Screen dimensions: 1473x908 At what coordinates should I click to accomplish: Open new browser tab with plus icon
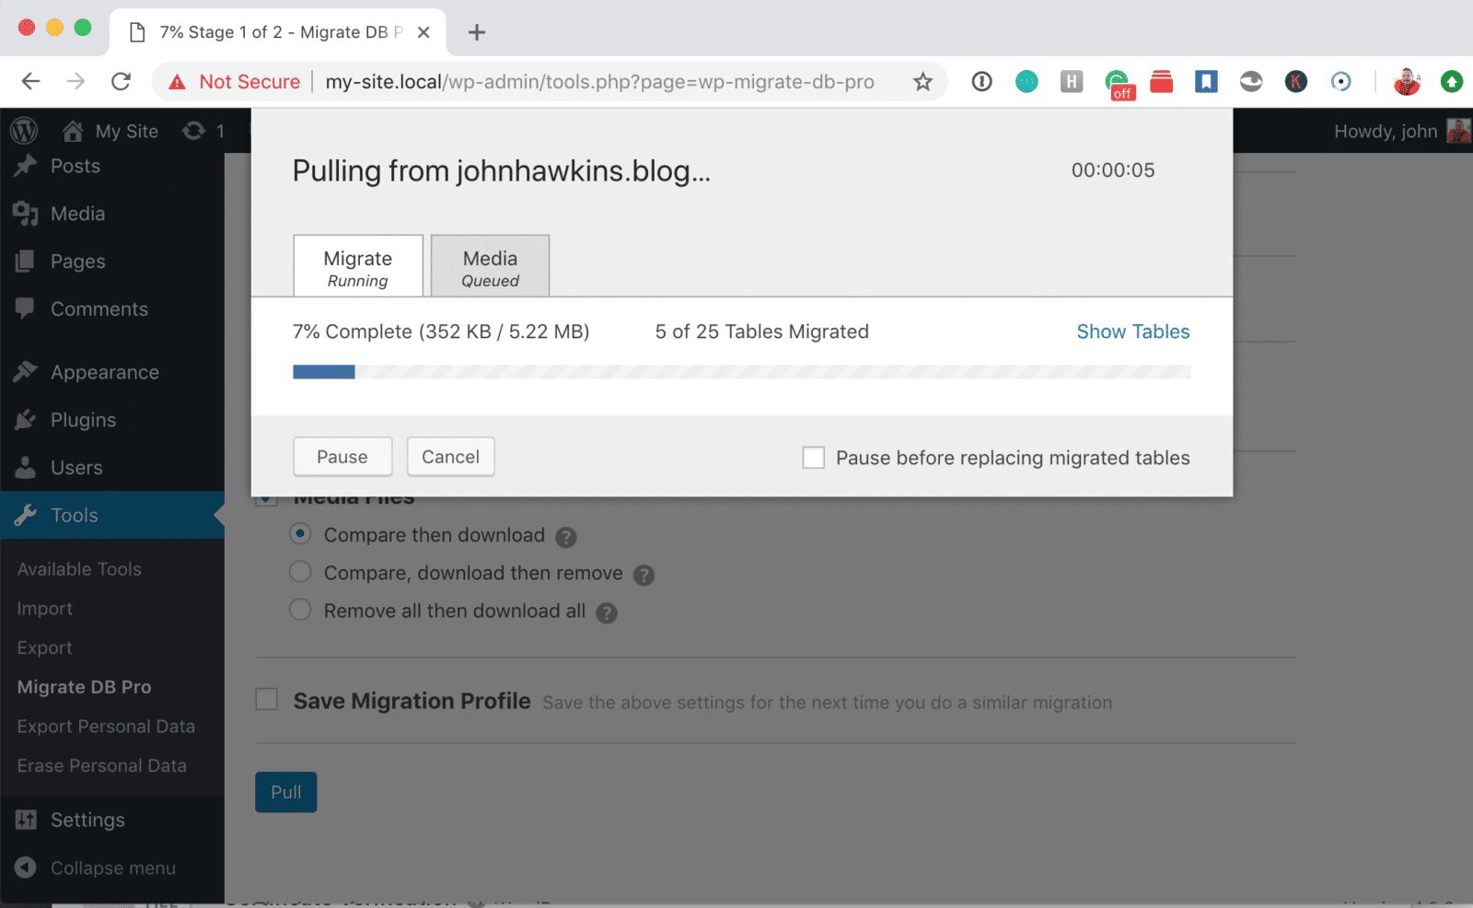point(476,32)
